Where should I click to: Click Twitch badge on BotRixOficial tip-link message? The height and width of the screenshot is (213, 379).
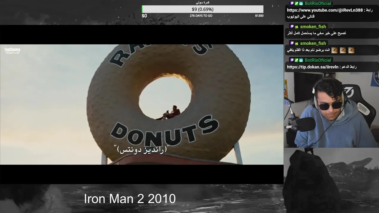292,60
